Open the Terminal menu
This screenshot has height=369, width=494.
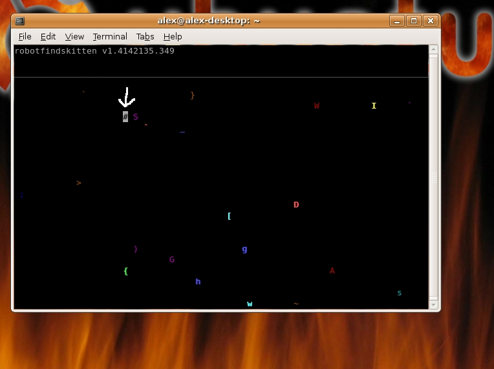coord(110,37)
